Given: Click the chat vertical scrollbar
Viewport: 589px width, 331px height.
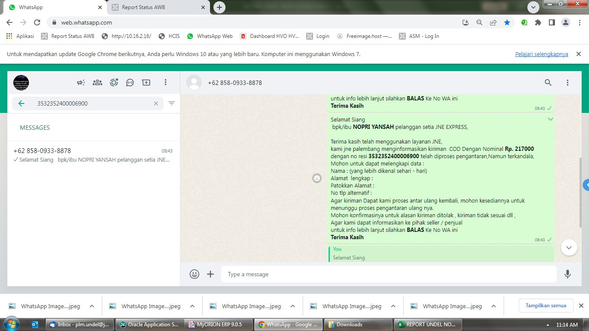Looking at the screenshot, I should [x=580, y=192].
